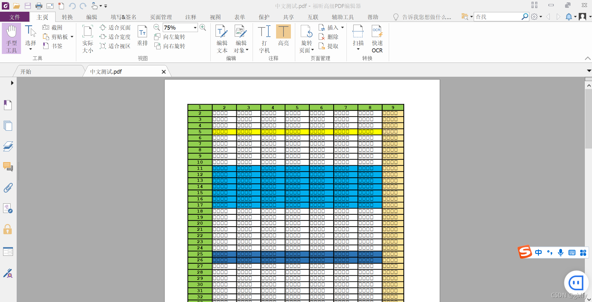592x302 pixels.
Task: Click the notification bell icon
Action: point(569,17)
